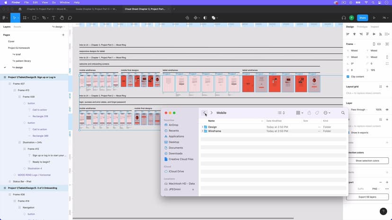The height and width of the screenshot is (220, 392).
Task: Toggle the Clip content checkbox
Action: click(x=348, y=76)
